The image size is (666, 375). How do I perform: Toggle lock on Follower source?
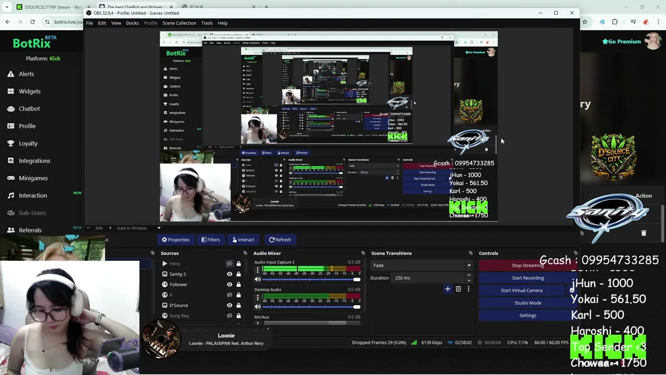pos(238,284)
